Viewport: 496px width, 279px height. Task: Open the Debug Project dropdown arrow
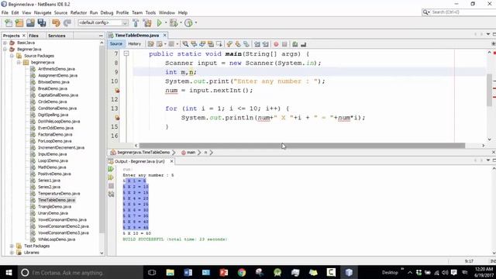pos(181,22)
